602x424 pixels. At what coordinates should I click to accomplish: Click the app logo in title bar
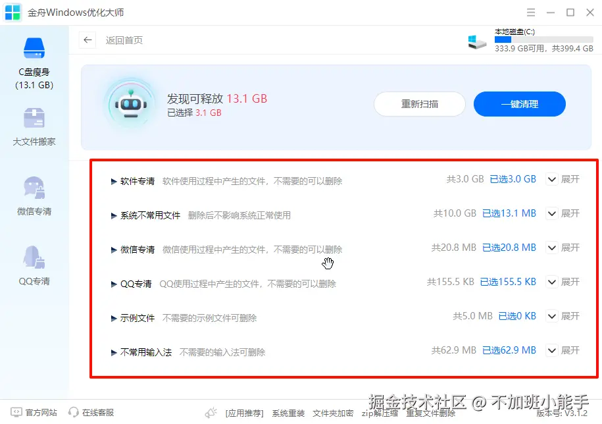[x=13, y=13]
